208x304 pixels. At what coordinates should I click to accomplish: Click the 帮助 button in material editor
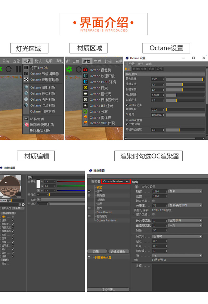pyautogui.click(x=5, y=260)
